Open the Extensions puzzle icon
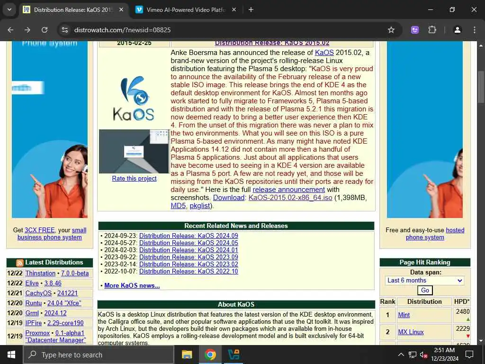 pyautogui.click(x=432, y=30)
